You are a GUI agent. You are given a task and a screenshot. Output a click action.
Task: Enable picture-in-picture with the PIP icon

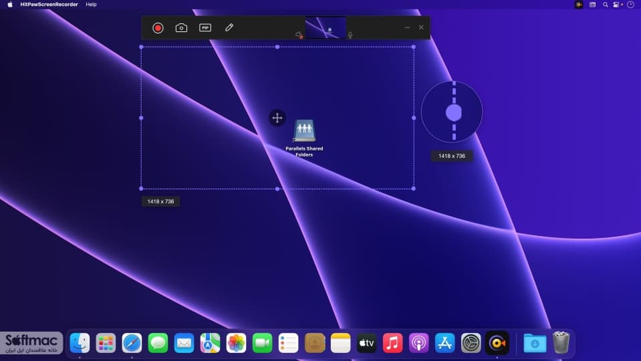205,28
